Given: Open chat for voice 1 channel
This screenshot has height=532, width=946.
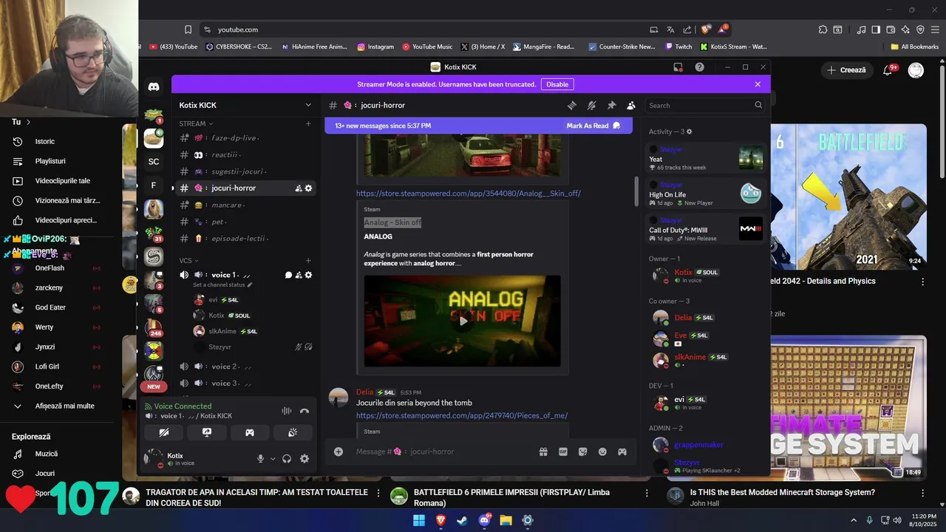Looking at the screenshot, I should tap(289, 275).
